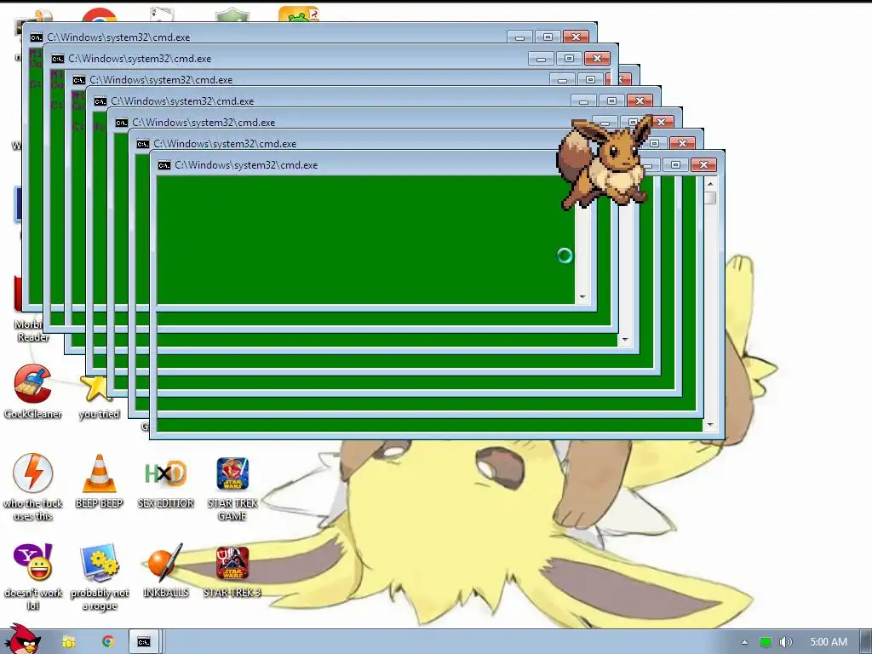Minimize the second-from-back cmd.exe window
The image size is (872, 654).
point(541,59)
